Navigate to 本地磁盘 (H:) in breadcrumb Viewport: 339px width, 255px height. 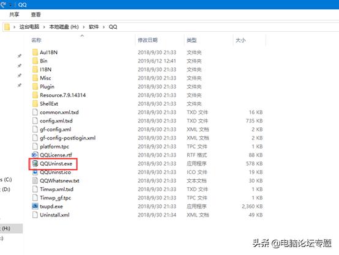click(x=64, y=27)
